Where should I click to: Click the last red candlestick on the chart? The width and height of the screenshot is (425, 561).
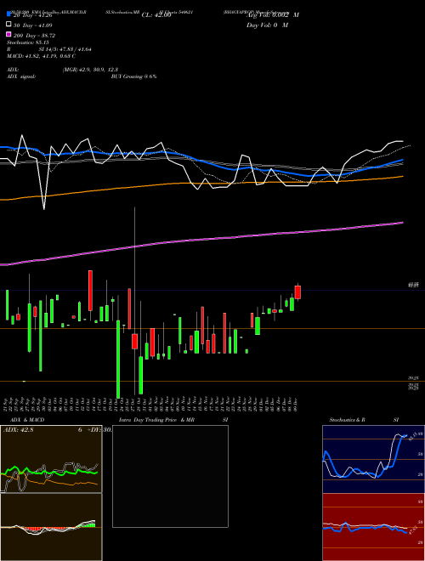pos(297,292)
